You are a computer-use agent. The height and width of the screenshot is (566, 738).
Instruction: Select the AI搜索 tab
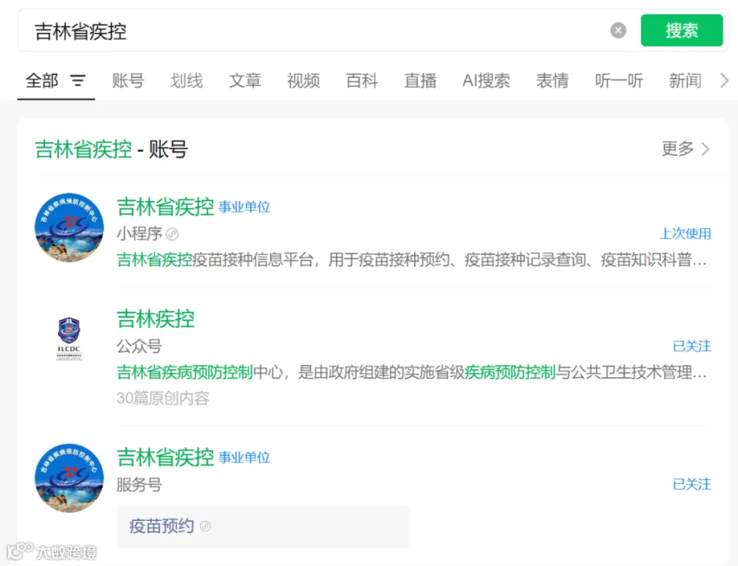click(486, 80)
